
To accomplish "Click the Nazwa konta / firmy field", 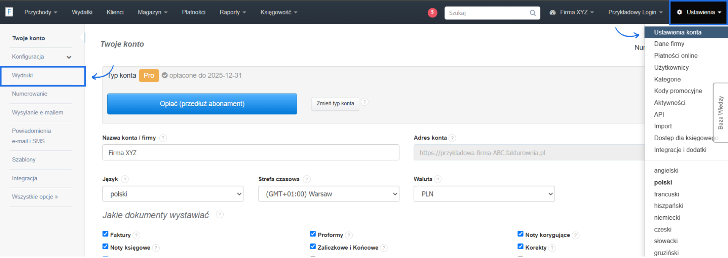I will pos(251,153).
